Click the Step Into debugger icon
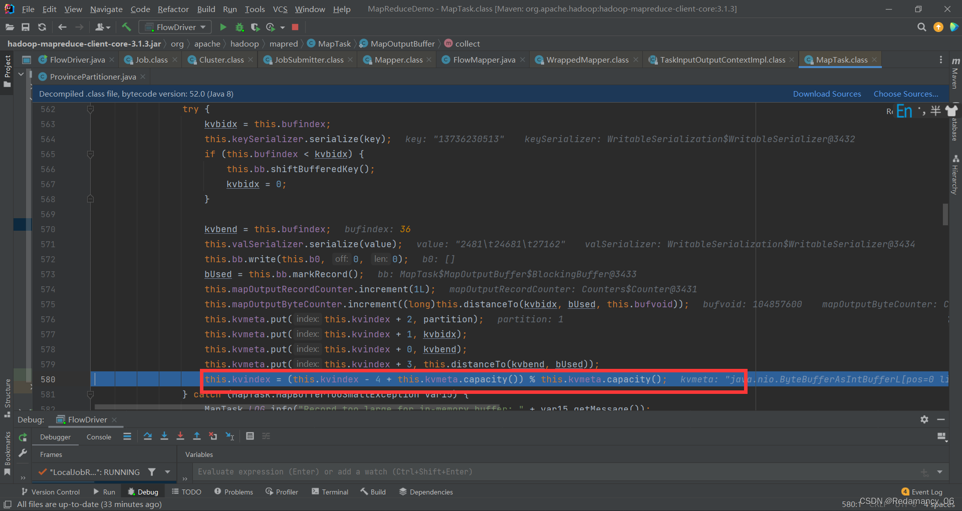Image resolution: width=962 pixels, height=511 pixels. tap(164, 436)
